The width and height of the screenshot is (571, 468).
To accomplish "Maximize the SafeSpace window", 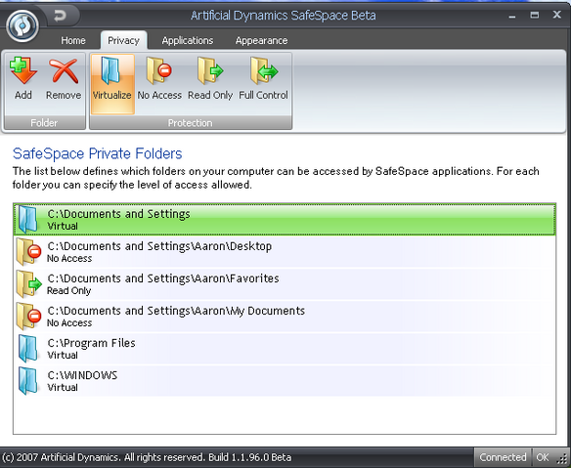I will 534,16.
